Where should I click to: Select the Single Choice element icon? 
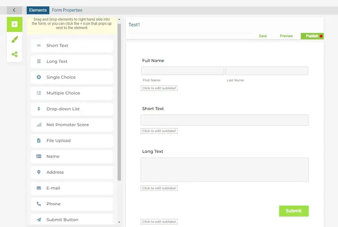pyautogui.click(x=39, y=77)
